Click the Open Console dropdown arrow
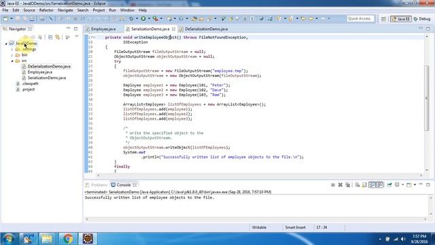 click(x=415, y=184)
